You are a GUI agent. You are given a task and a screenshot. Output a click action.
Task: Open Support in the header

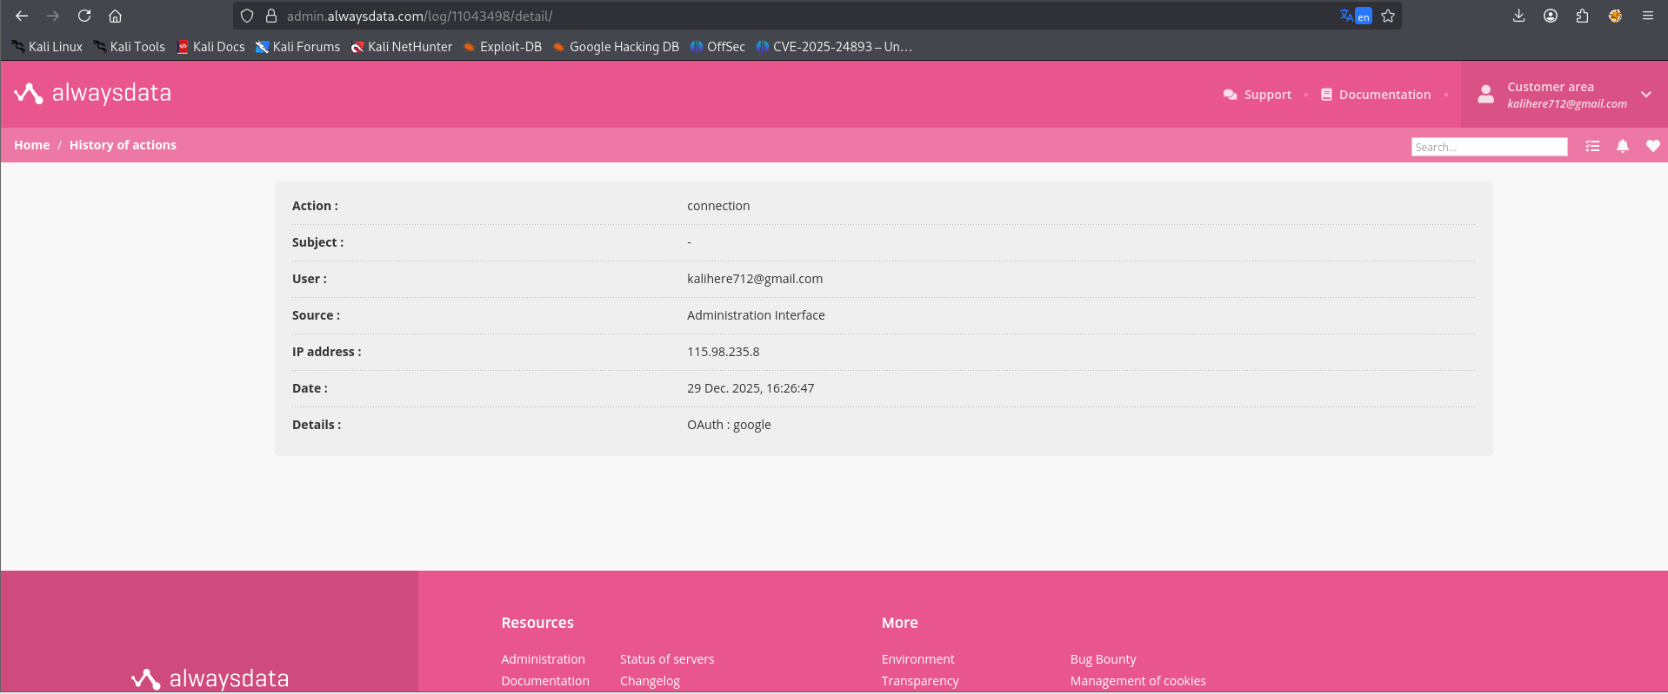point(1258,95)
